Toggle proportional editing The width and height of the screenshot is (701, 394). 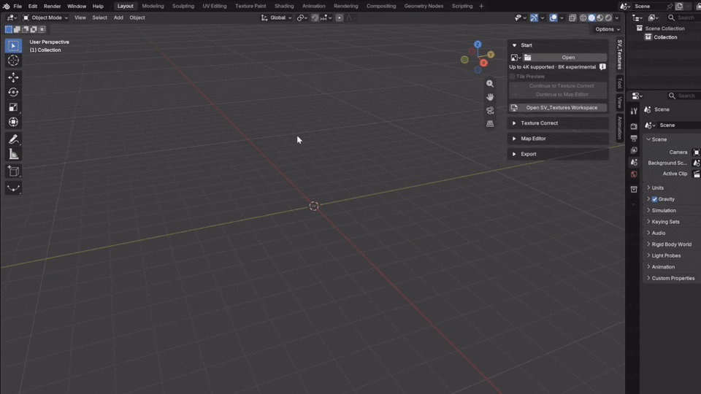[x=340, y=18]
